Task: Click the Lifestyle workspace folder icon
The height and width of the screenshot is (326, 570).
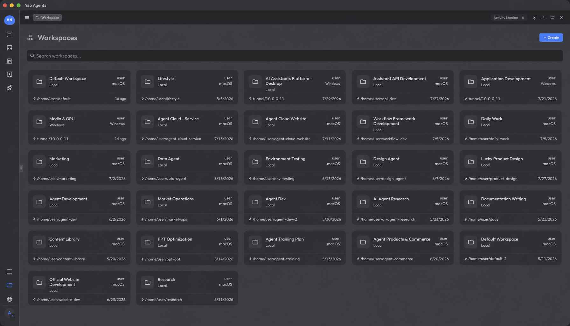Action: click(x=148, y=82)
